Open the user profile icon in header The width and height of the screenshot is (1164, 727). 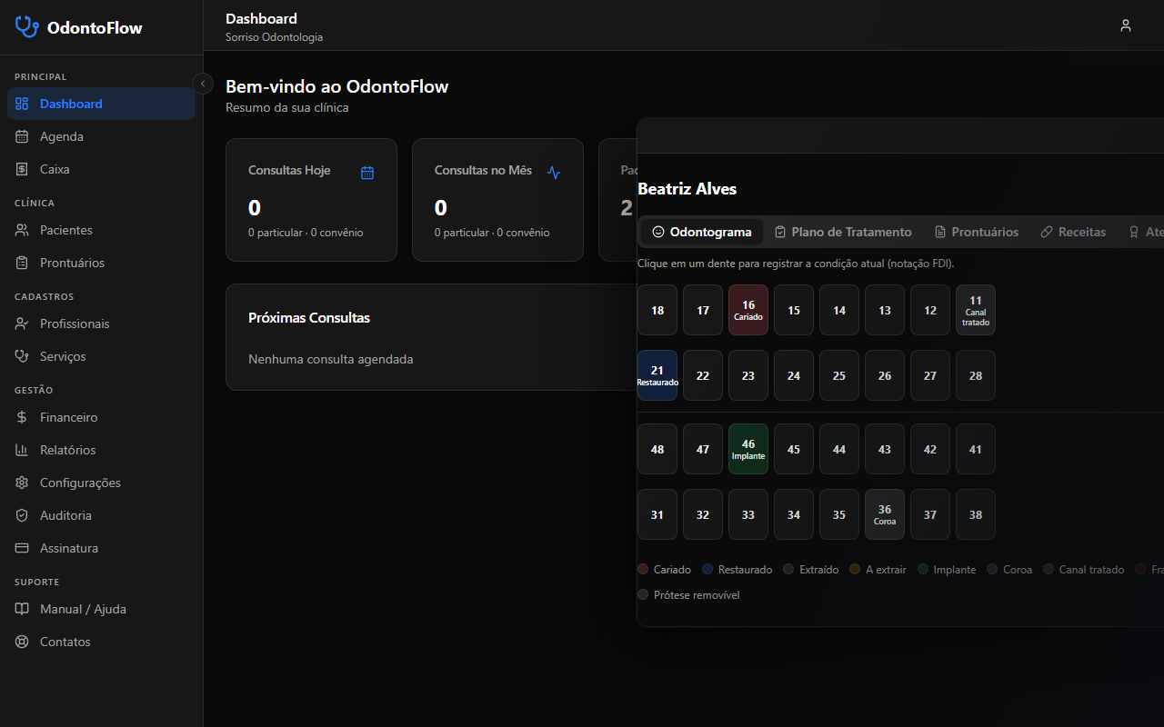[1126, 25]
